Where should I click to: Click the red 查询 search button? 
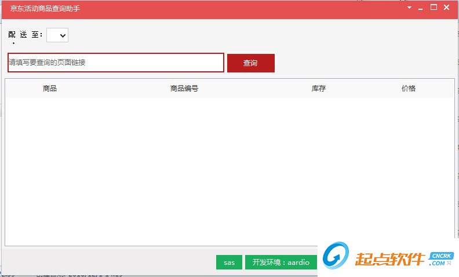(251, 63)
